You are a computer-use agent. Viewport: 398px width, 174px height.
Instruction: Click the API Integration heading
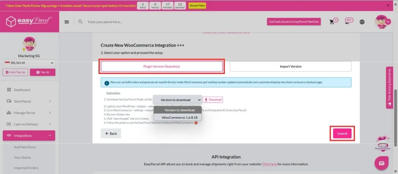pyautogui.click(x=226, y=157)
